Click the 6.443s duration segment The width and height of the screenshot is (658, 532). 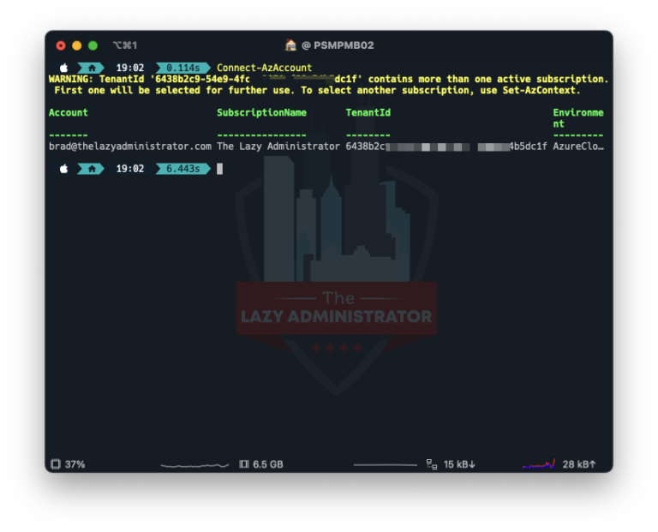click(183, 169)
